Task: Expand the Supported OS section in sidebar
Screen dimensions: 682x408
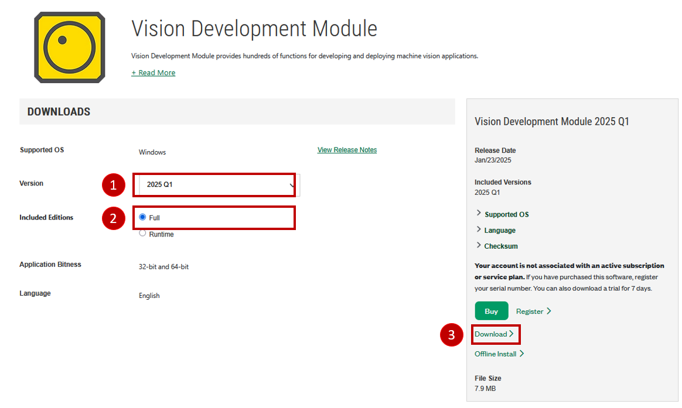Action: (x=502, y=214)
